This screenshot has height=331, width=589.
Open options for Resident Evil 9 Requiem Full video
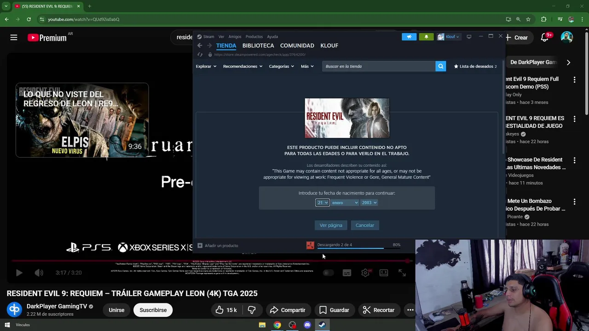(x=574, y=80)
